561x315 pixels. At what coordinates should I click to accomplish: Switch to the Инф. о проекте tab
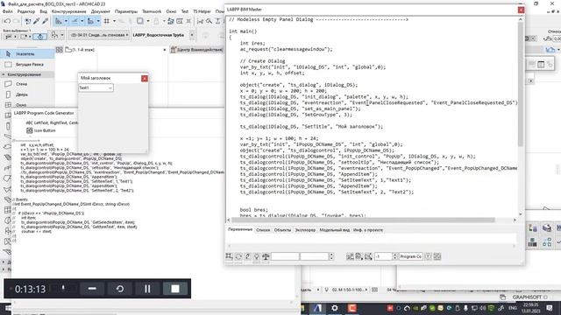pyautogui.click(x=368, y=230)
